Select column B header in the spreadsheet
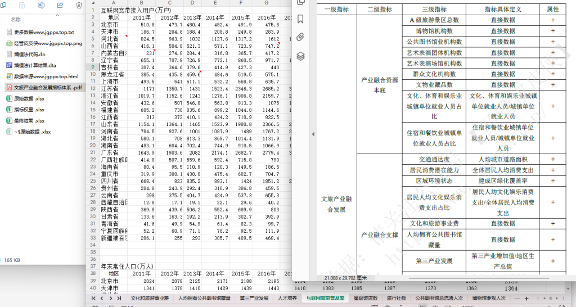The image size is (576, 307). [141, 3]
